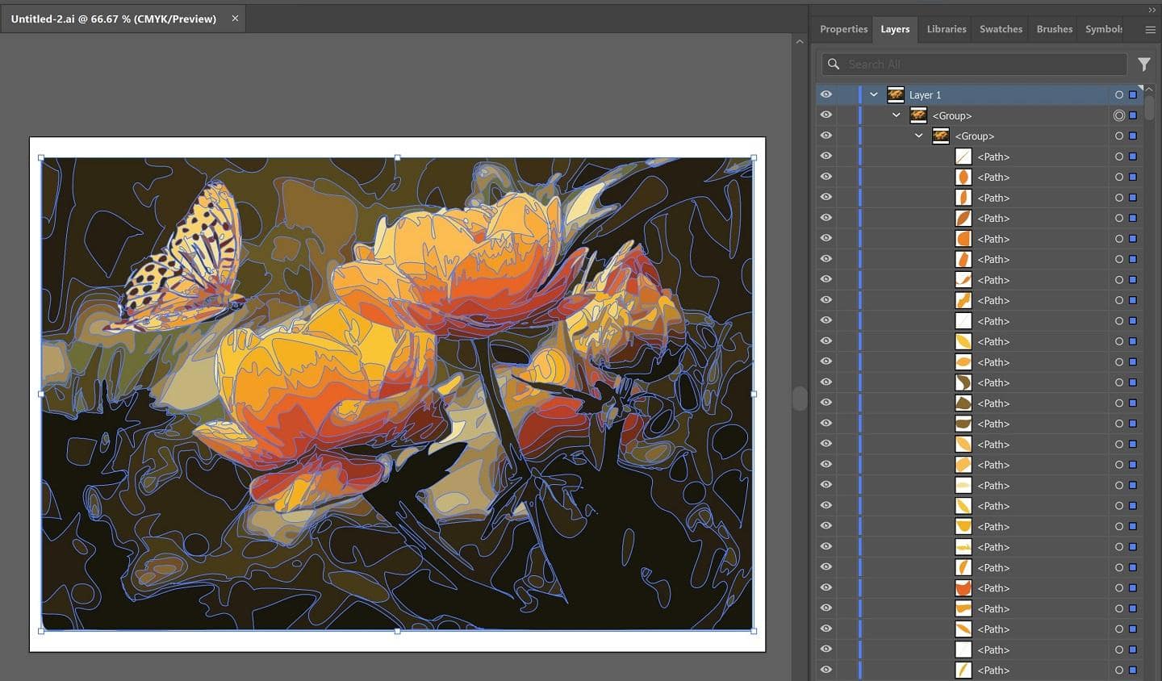The height and width of the screenshot is (681, 1162).
Task: Collapse Layer 1's disclosure arrow
Action: click(x=873, y=94)
